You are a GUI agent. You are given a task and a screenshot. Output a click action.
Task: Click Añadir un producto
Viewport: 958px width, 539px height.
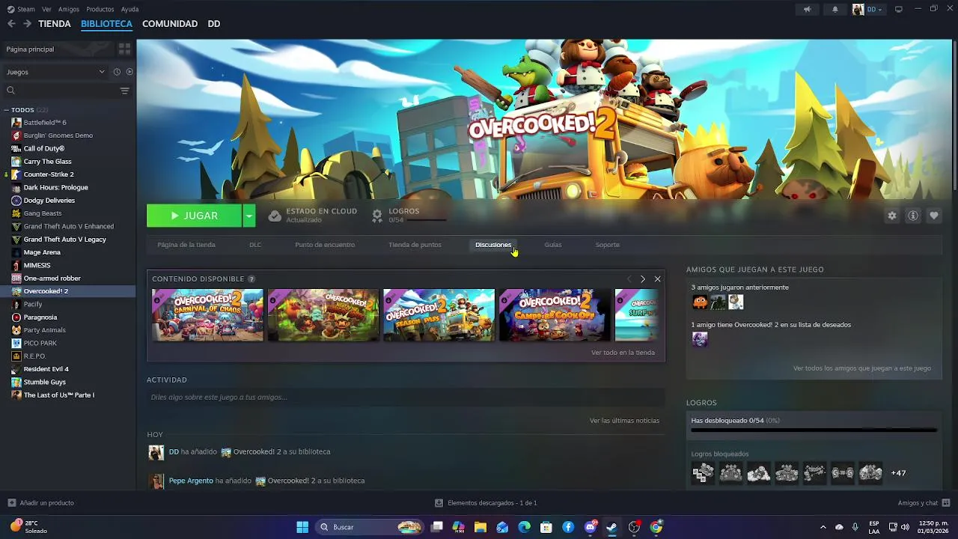40,503
